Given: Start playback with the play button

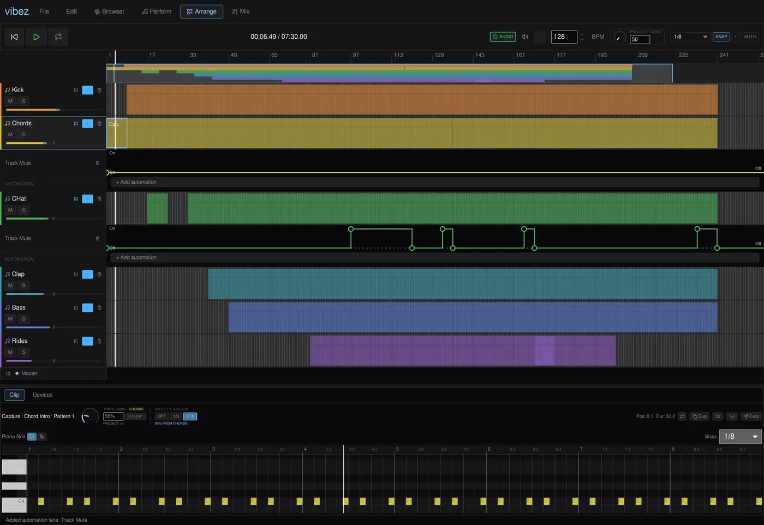Looking at the screenshot, I should [36, 37].
